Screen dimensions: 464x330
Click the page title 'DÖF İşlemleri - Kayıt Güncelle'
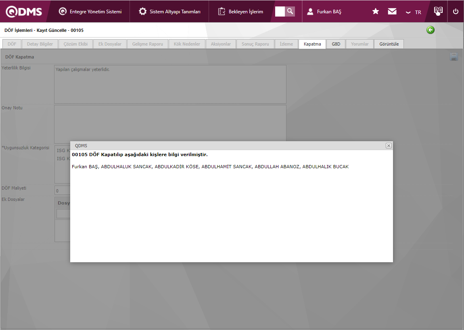(x=44, y=30)
